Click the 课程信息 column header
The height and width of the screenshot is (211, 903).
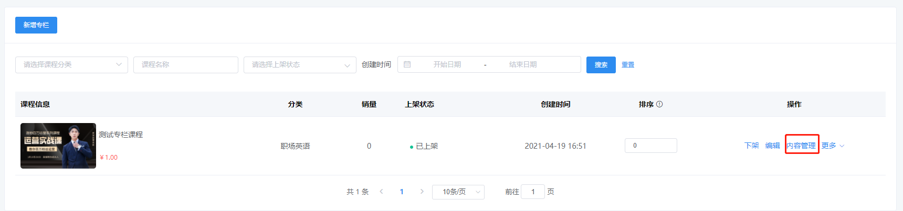[x=35, y=104]
